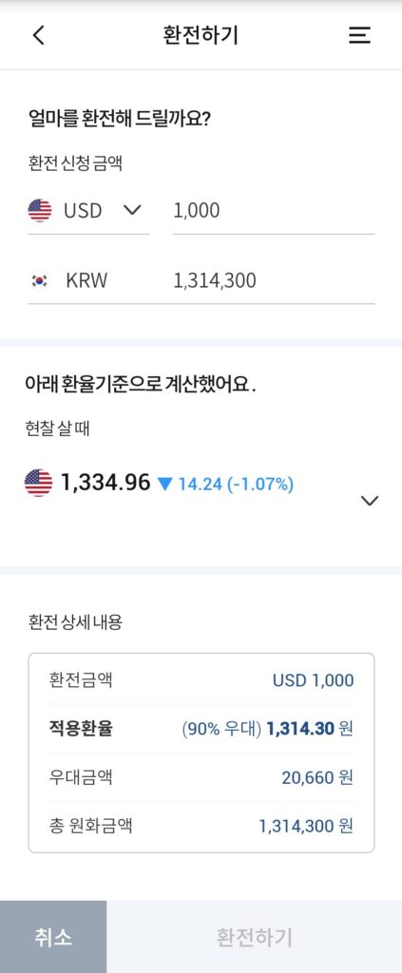
Task: Tap the 적용환율 row in details
Action: [x=201, y=729]
